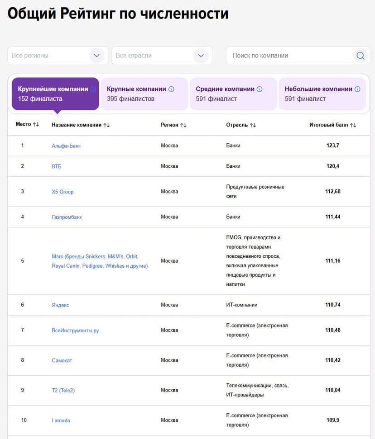Sort table by Отрасль arrows
The width and height of the screenshot is (375, 439).
click(253, 125)
